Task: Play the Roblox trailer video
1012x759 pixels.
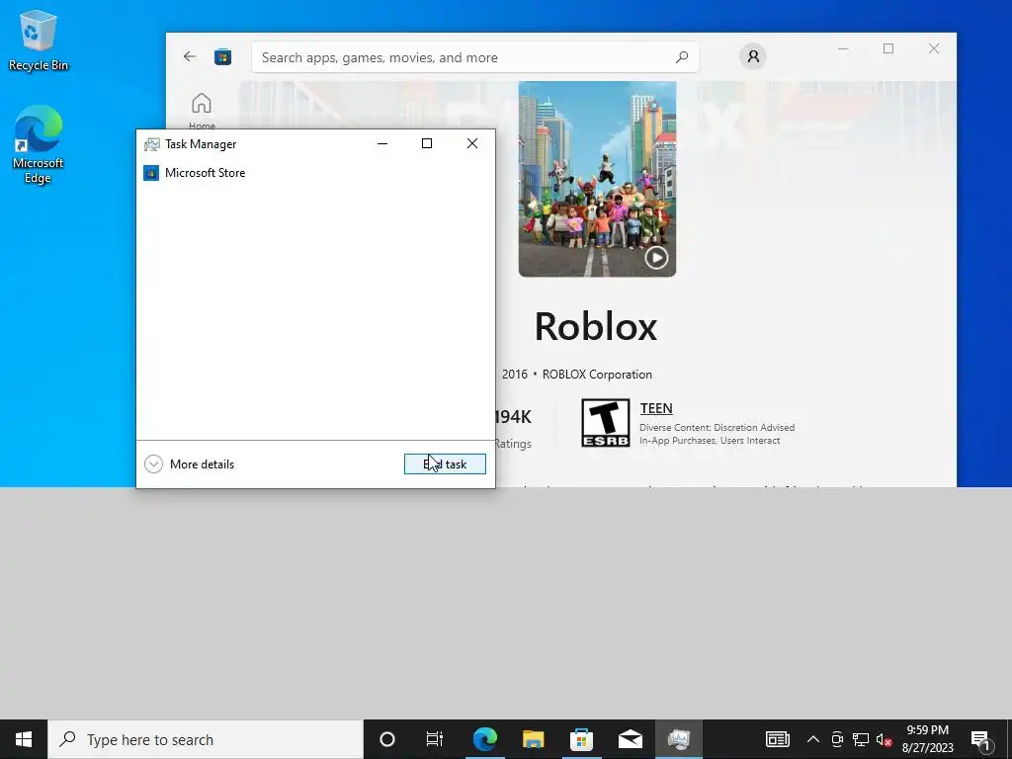Action: click(x=656, y=258)
